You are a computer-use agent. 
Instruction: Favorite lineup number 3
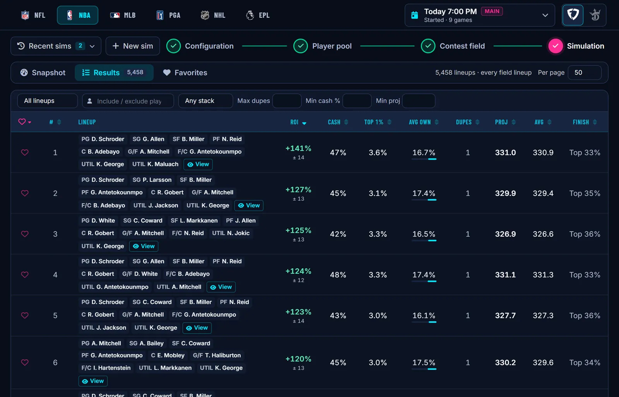[25, 234]
